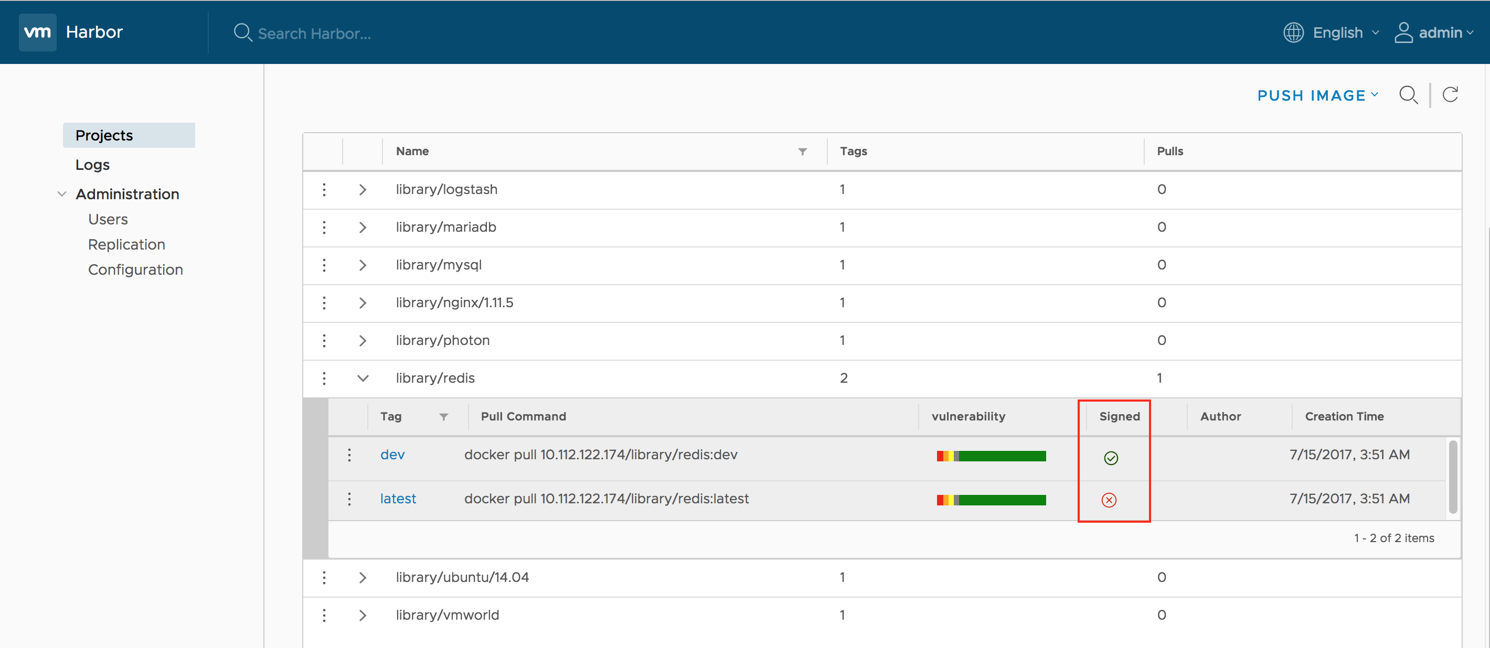Open the Push Image dropdown
The height and width of the screenshot is (648, 1490).
pyautogui.click(x=1318, y=95)
